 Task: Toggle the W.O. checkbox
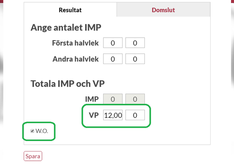32,131
